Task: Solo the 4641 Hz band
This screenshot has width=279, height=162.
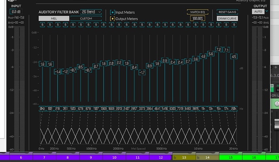Action: [x=157, y=25]
